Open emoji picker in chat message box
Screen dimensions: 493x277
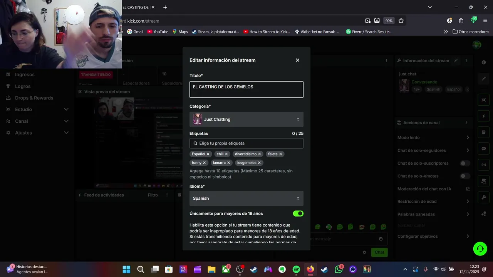click(x=381, y=239)
